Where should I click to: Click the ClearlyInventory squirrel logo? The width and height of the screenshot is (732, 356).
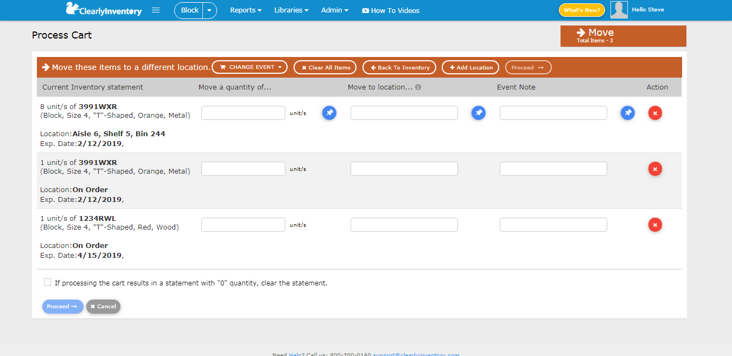71,9
